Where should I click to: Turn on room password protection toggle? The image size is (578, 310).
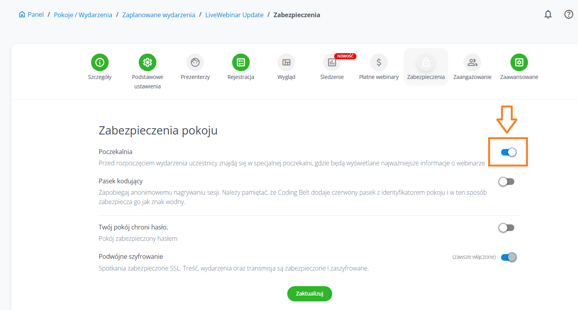tap(506, 228)
